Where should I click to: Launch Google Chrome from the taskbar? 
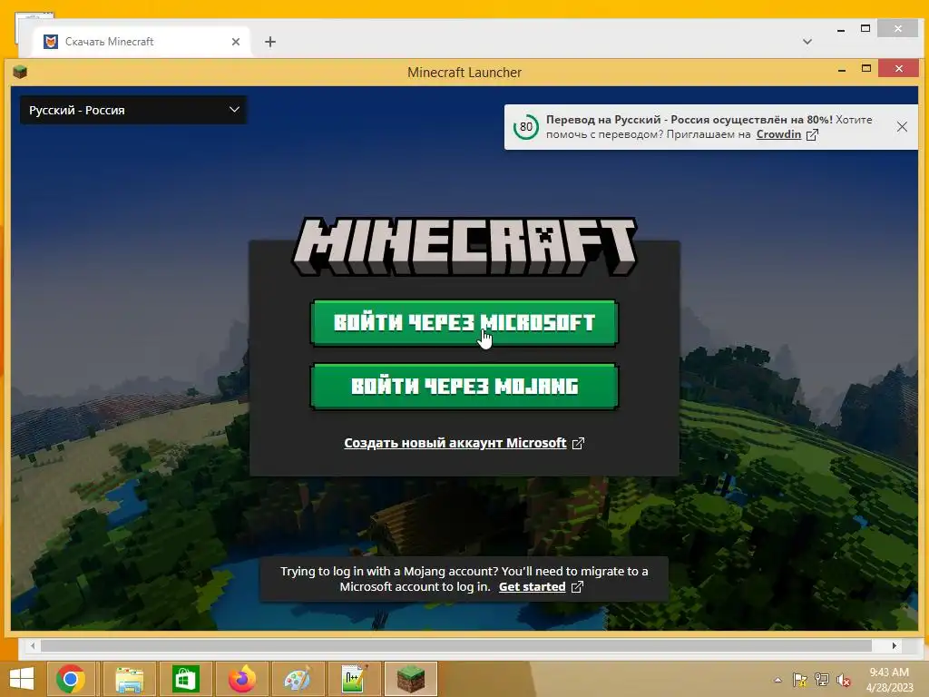click(71, 679)
